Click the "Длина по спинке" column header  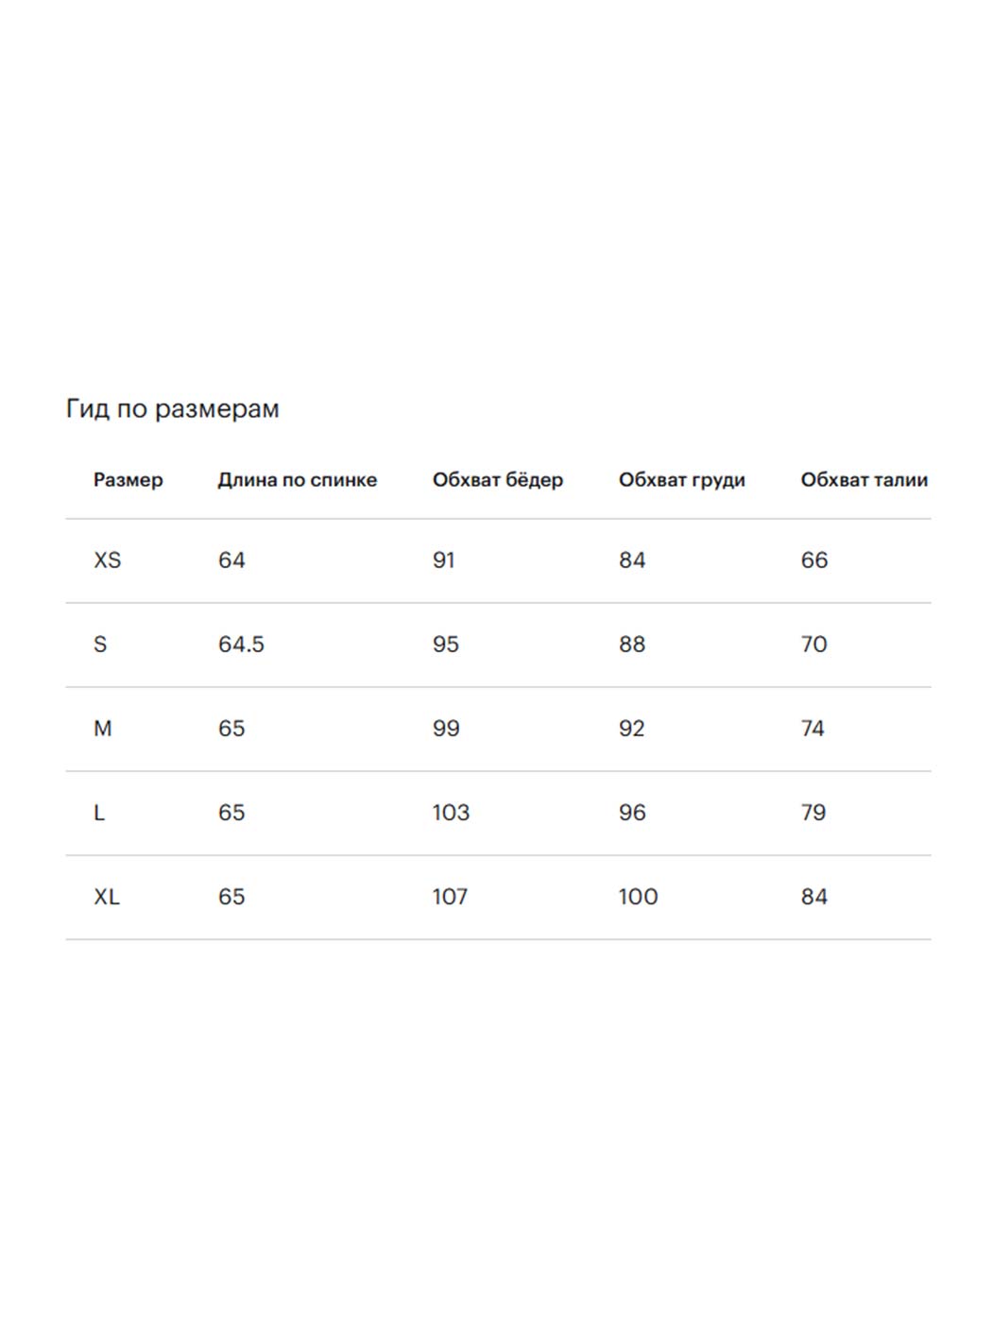point(297,480)
